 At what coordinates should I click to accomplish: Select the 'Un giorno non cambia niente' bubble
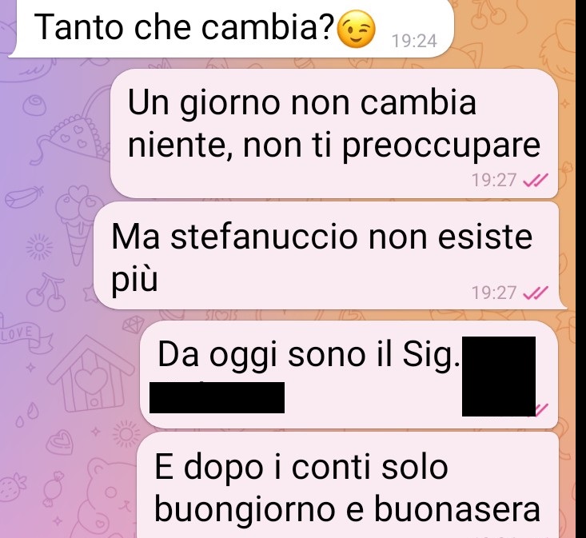tap(334, 134)
